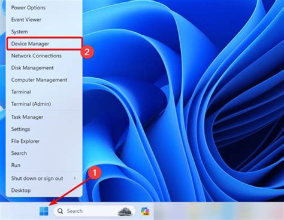This screenshot has height=220, width=284.
Task: Open Task Manager
Action: click(44, 117)
